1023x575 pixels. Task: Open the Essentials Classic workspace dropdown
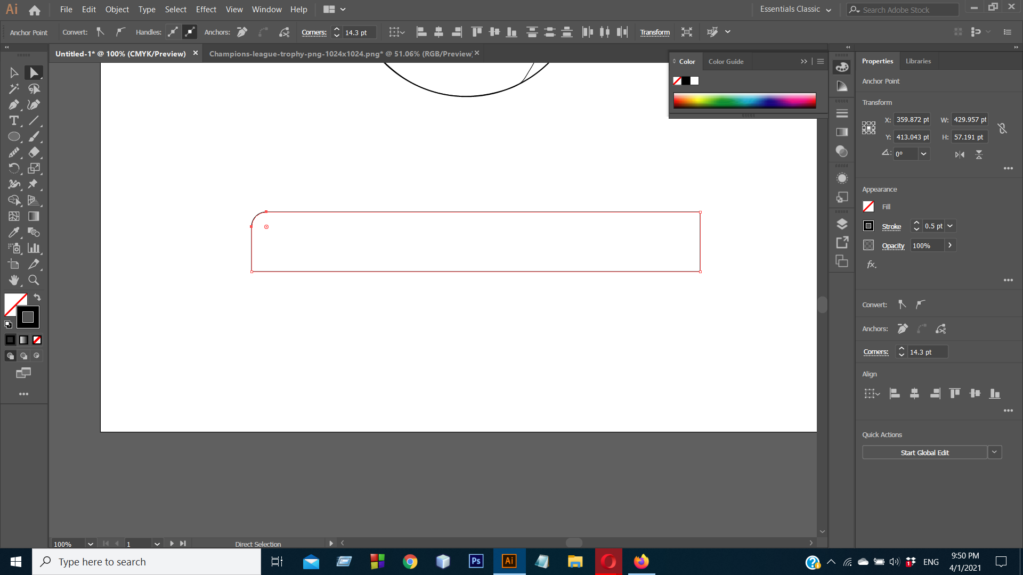[795, 9]
